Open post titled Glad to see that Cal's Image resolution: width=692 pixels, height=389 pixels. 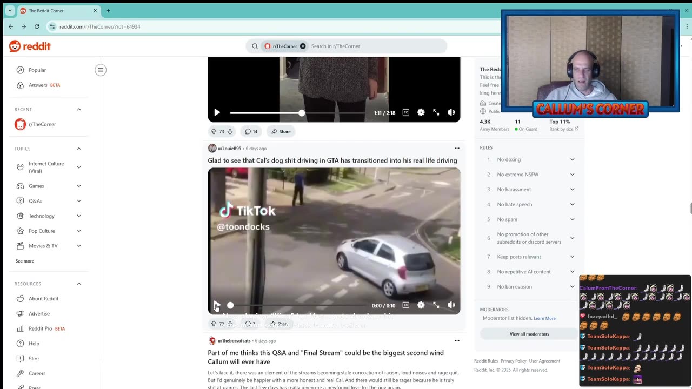pyautogui.click(x=332, y=160)
